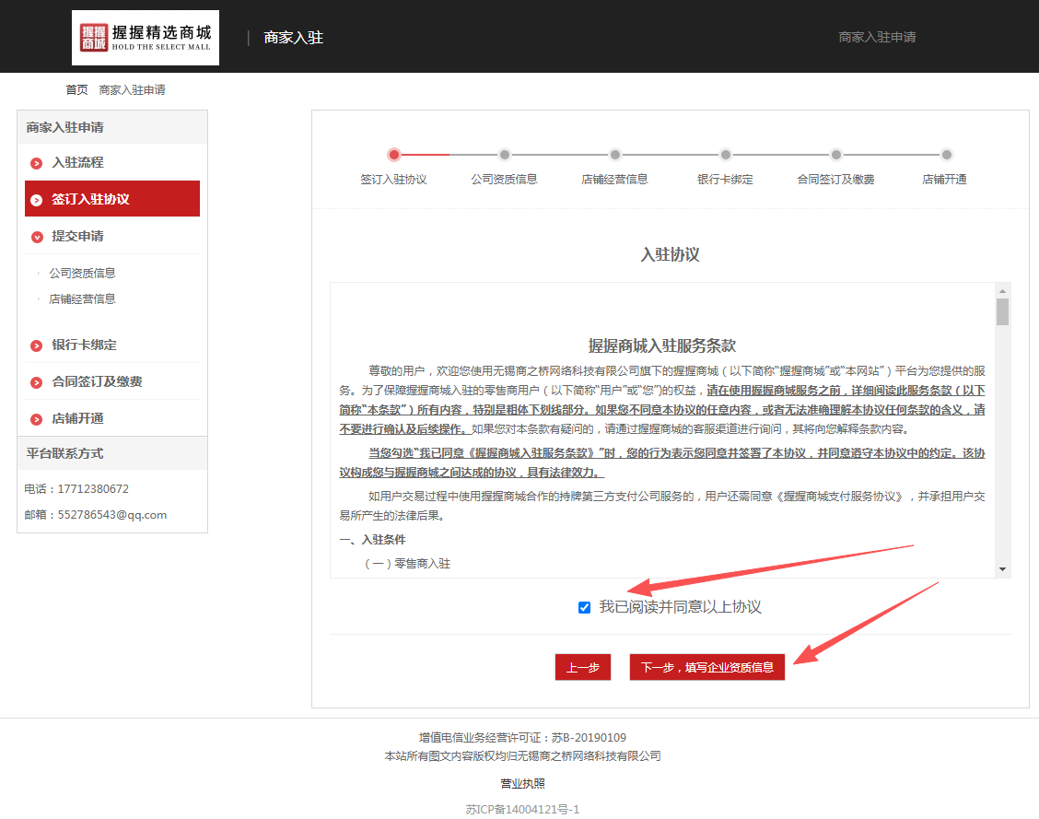Screen dimensions: 1039x819
Task: Click the 握握精选商城 logo
Action: point(146,38)
